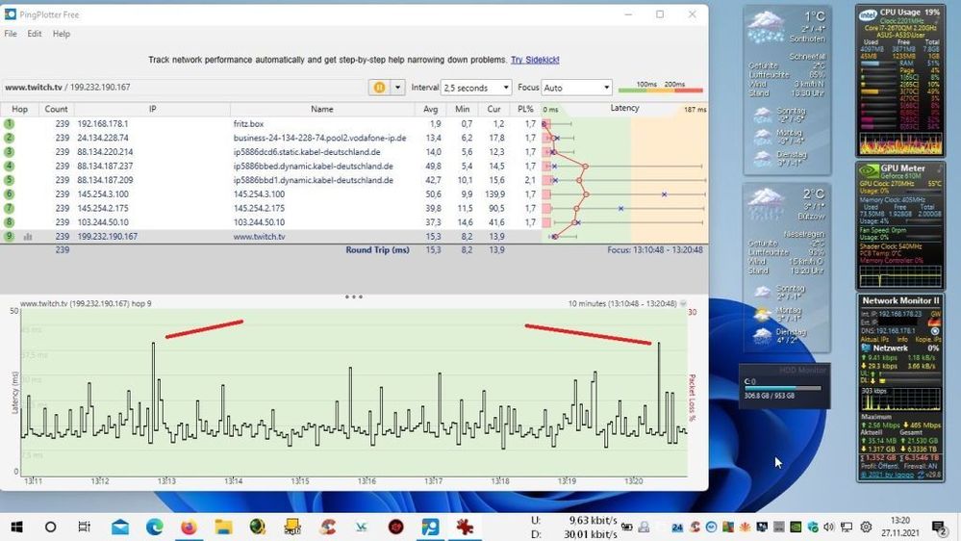Screen dimensions: 961x541
Task: Toggle the bar-chart graph icon on hop 9
Action: [28, 237]
